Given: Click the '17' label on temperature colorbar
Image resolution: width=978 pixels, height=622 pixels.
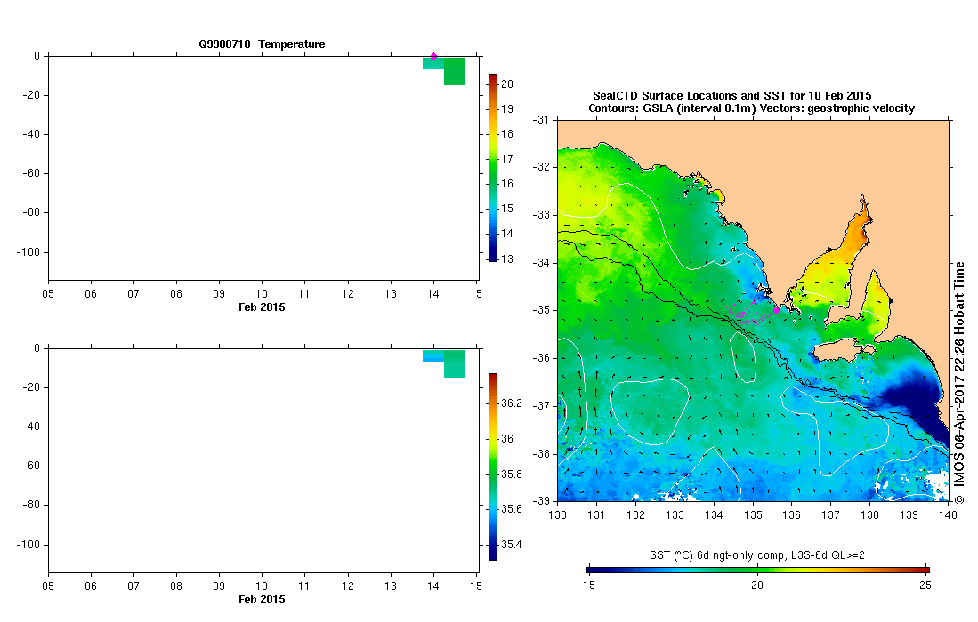Looking at the screenshot, I should pos(507,159).
